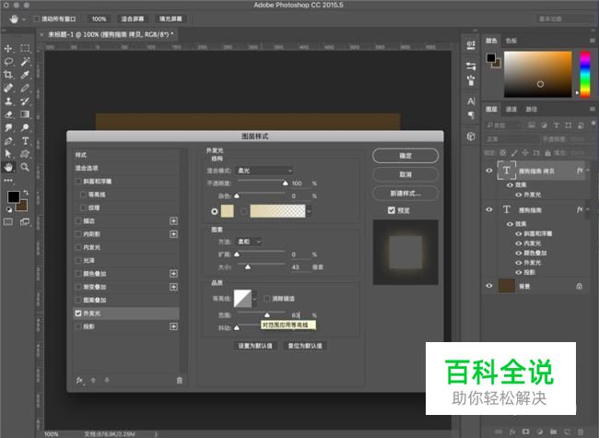Select the Lasso tool
Screen dimensions: 599x438
[x=8, y=62]
